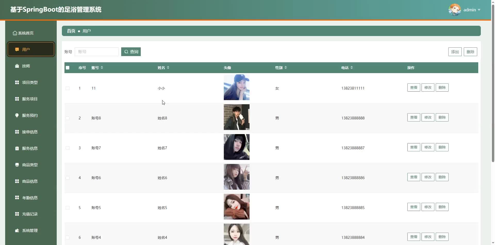
Task: Click 查看 for 姓名7
Action: tap(414, 147)
